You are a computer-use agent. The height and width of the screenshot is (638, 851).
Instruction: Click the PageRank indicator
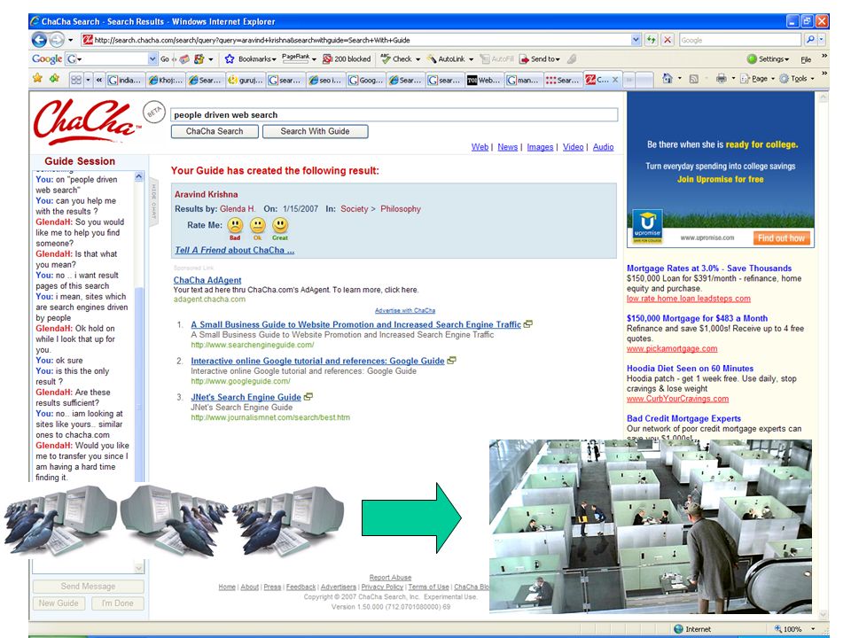pyautogui.click(x=296, y=58)
